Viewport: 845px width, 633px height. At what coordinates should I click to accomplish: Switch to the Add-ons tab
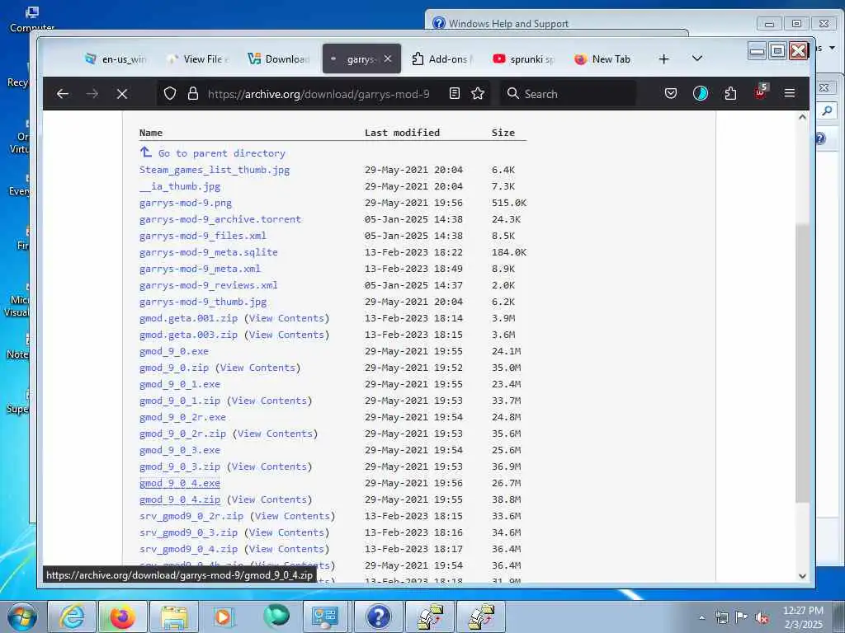[442, 59]
